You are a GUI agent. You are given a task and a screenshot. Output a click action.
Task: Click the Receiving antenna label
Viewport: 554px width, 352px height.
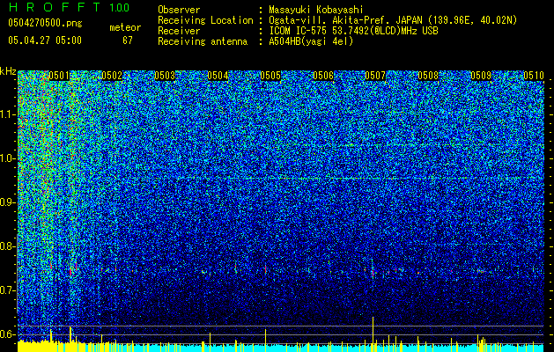(x=203, y=41)
